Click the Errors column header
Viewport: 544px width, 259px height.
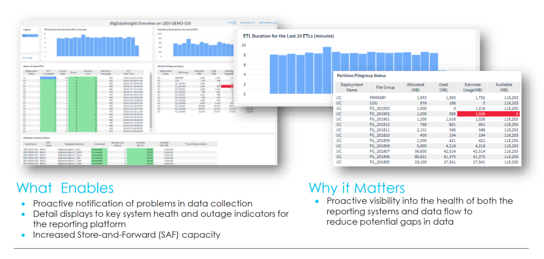click(74, 73)
